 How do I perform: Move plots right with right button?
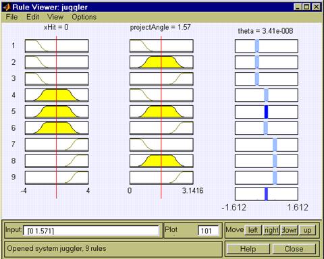click(x=271, y=230)
